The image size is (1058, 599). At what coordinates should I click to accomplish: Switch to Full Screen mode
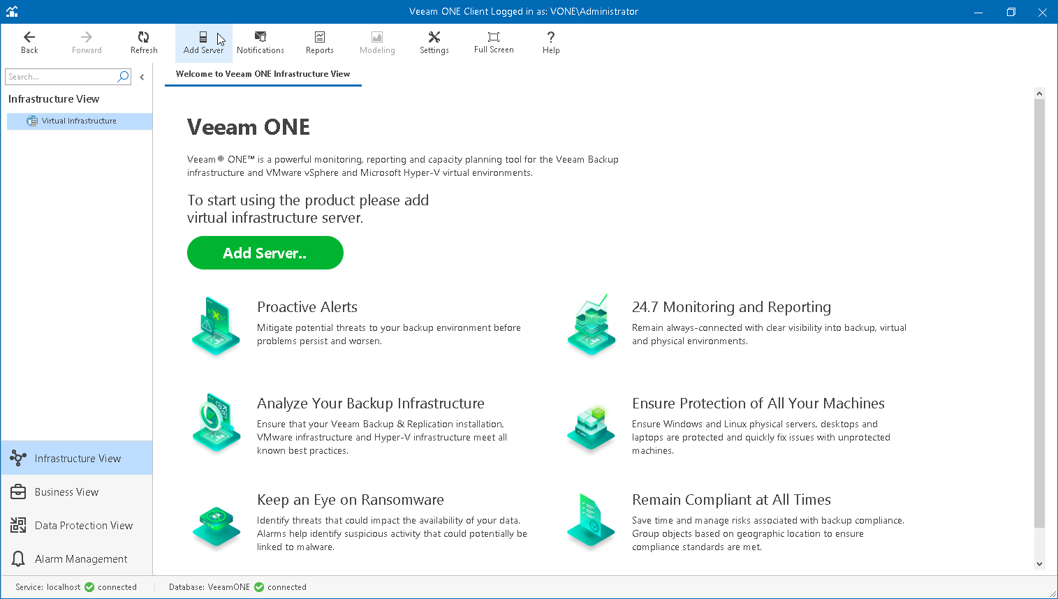pos(494,43)
